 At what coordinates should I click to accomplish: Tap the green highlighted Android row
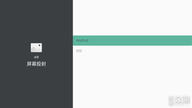coord(120,41)
